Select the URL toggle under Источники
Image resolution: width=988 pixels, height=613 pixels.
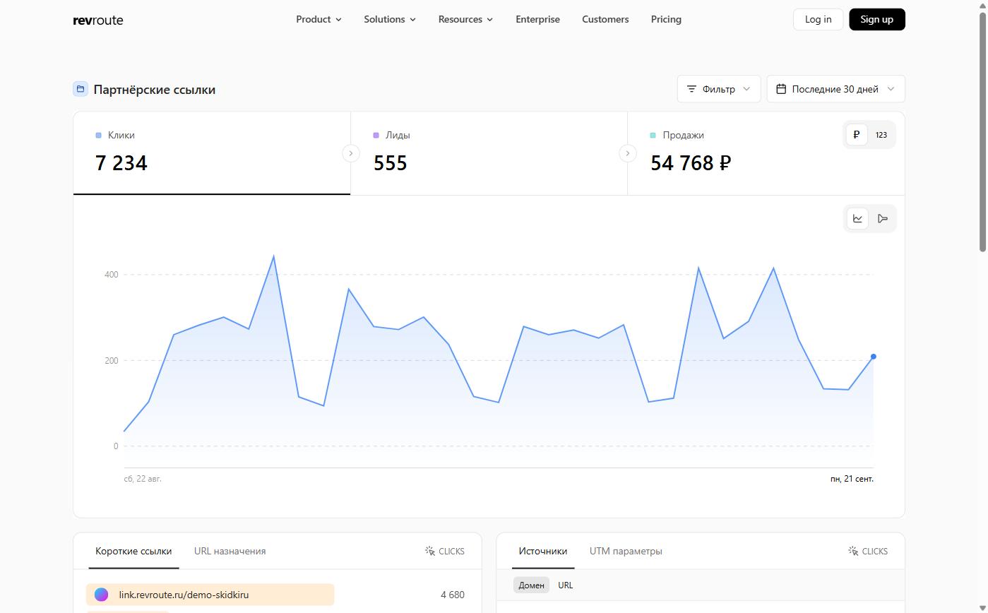pos(566,585)
